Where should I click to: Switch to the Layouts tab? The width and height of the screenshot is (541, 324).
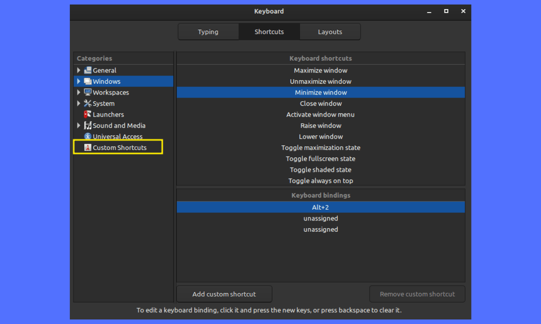(330, 32)
